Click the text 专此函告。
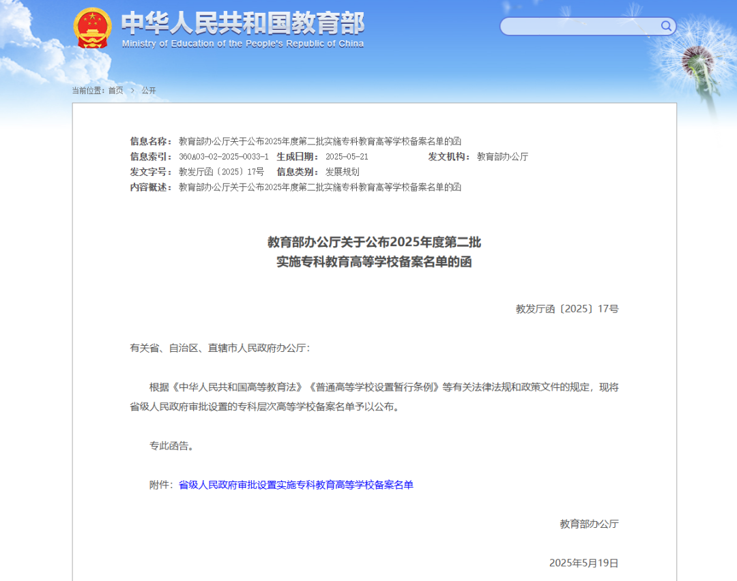 point(171,446)
